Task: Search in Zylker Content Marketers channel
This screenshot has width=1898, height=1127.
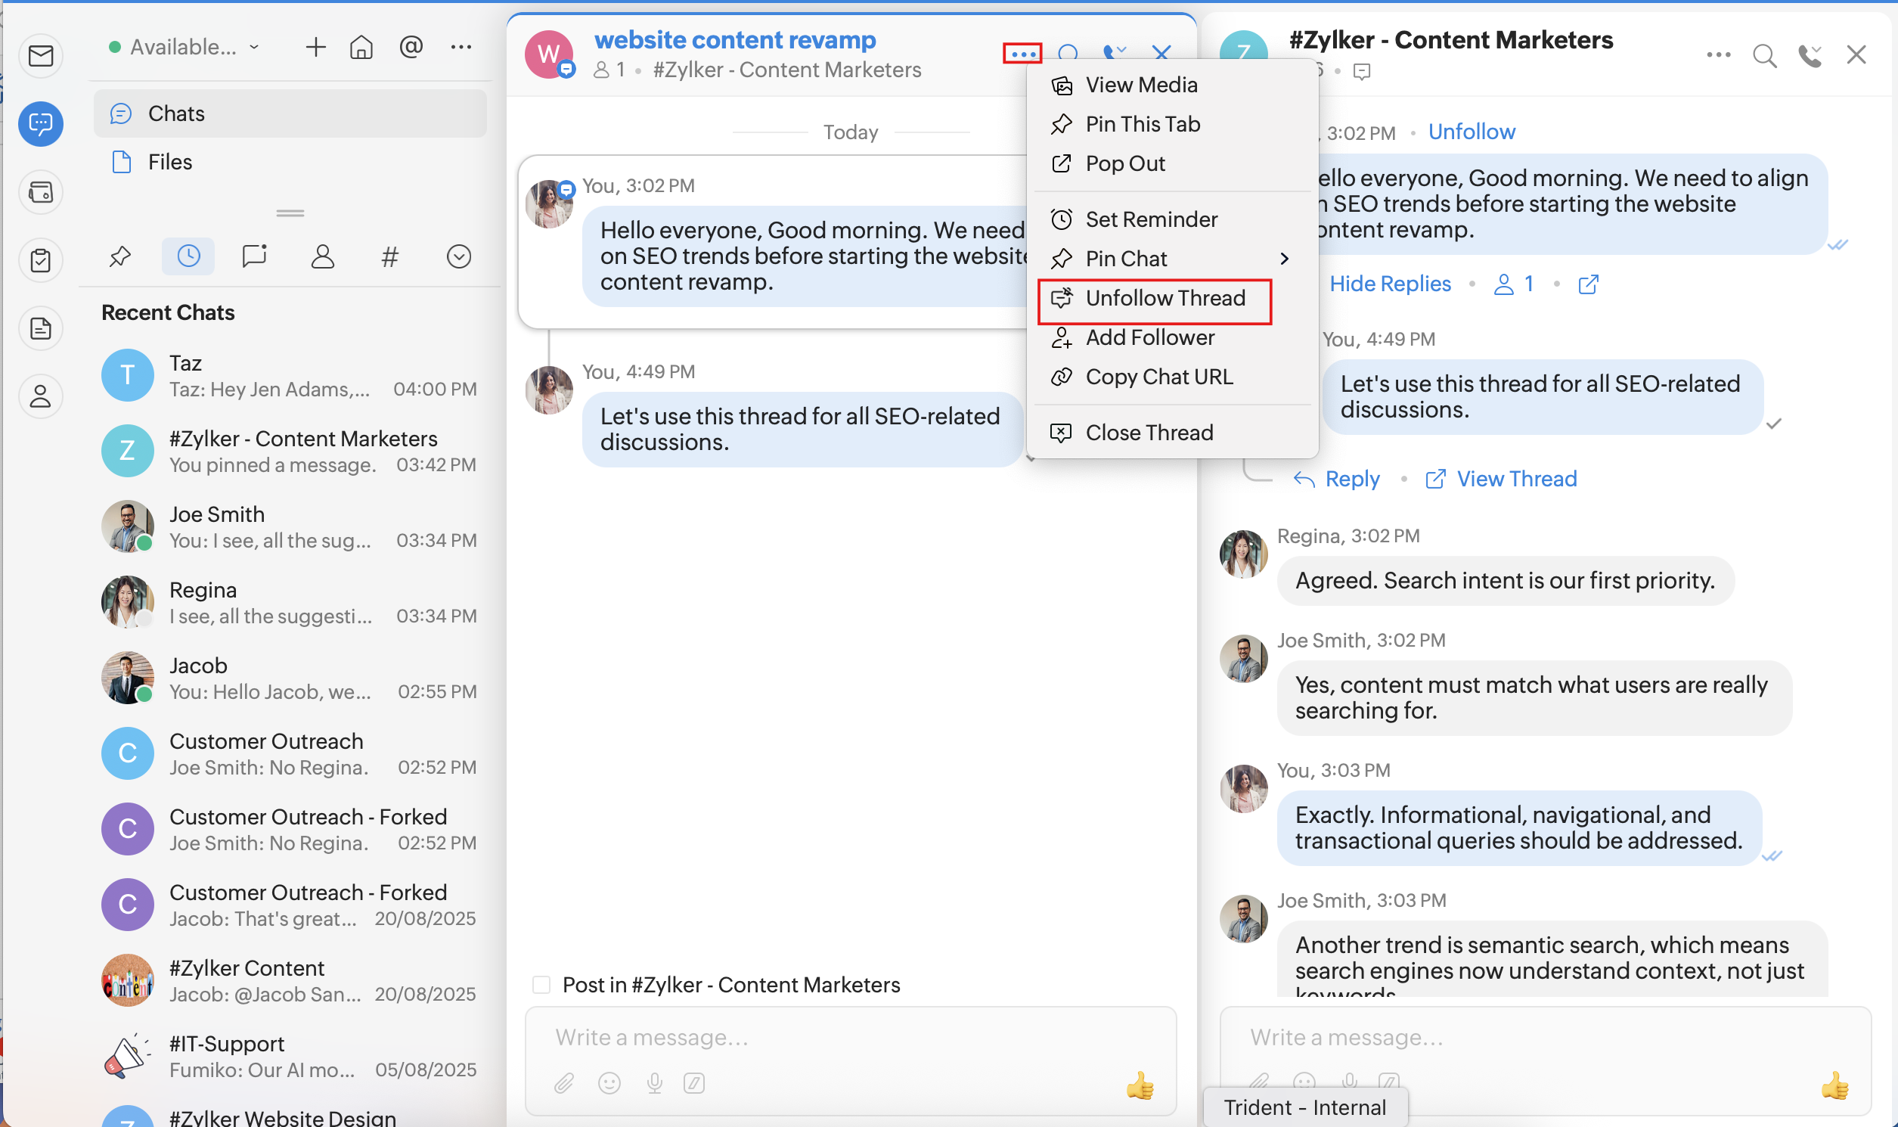Action: pyautogui.click(x=1764, y=54)
